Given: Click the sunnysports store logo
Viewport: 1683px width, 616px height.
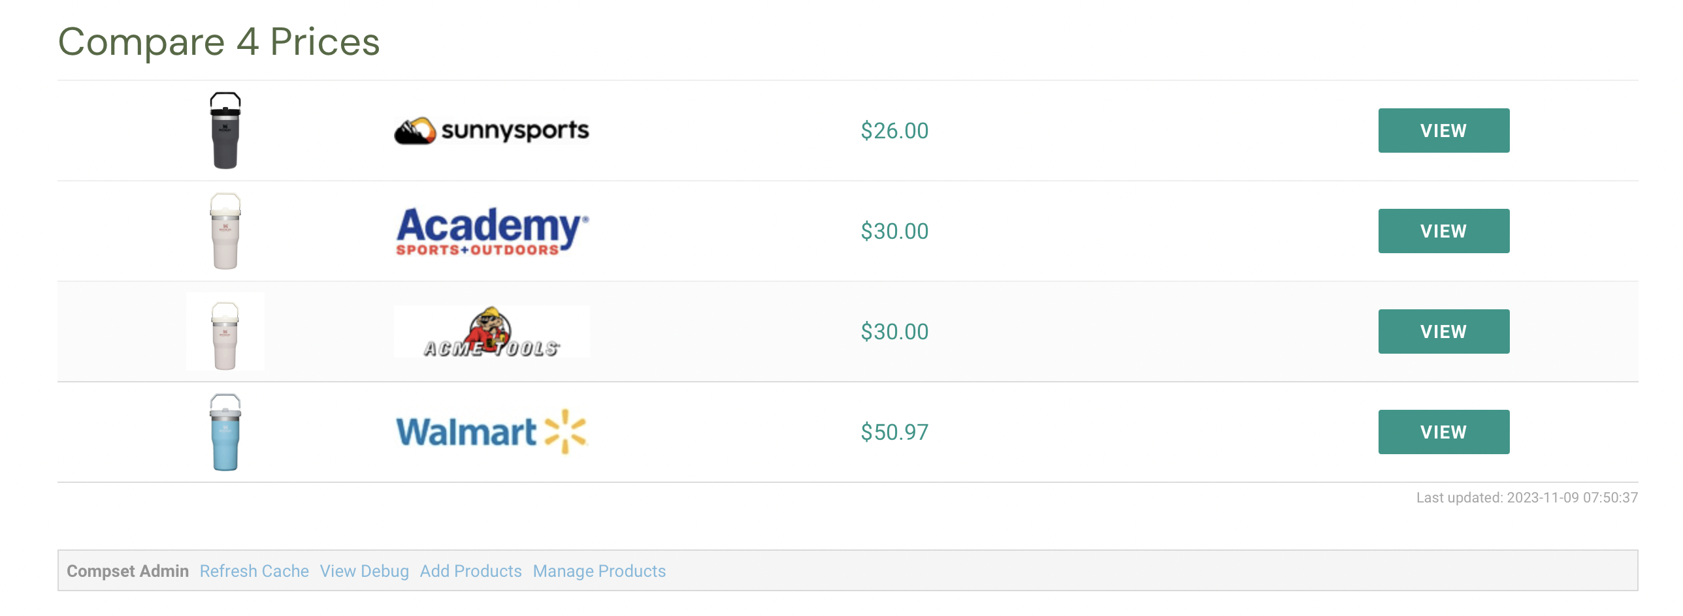Looking at the screenshot, I should tap(492, 131).
